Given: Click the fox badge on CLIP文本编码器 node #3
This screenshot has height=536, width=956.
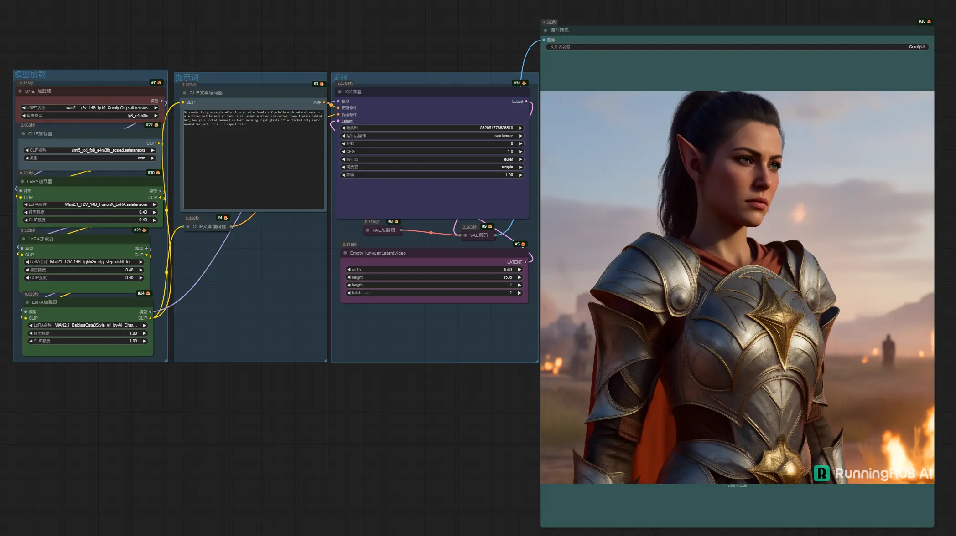Looking at the screenshot, I should coord(322,84).
